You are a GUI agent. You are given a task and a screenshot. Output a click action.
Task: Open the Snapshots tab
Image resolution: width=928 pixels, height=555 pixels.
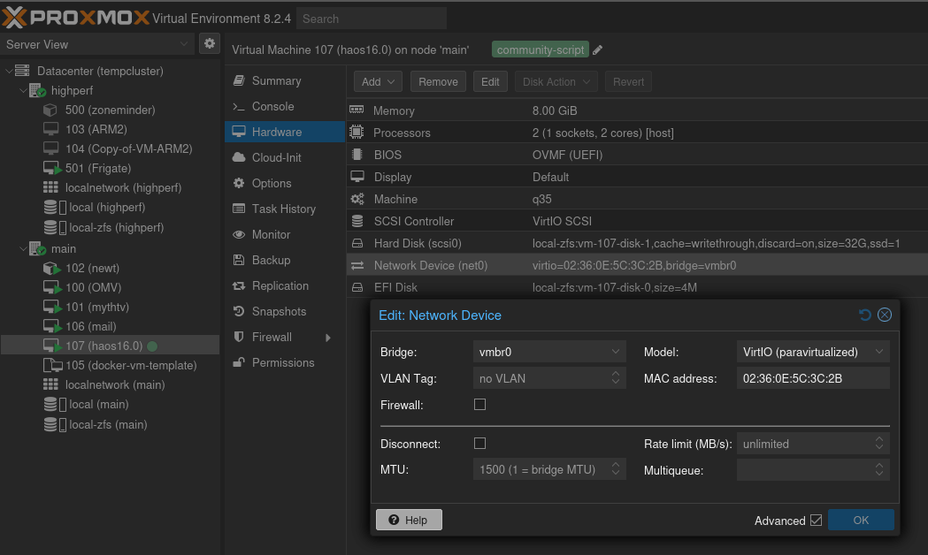point(285,311)
